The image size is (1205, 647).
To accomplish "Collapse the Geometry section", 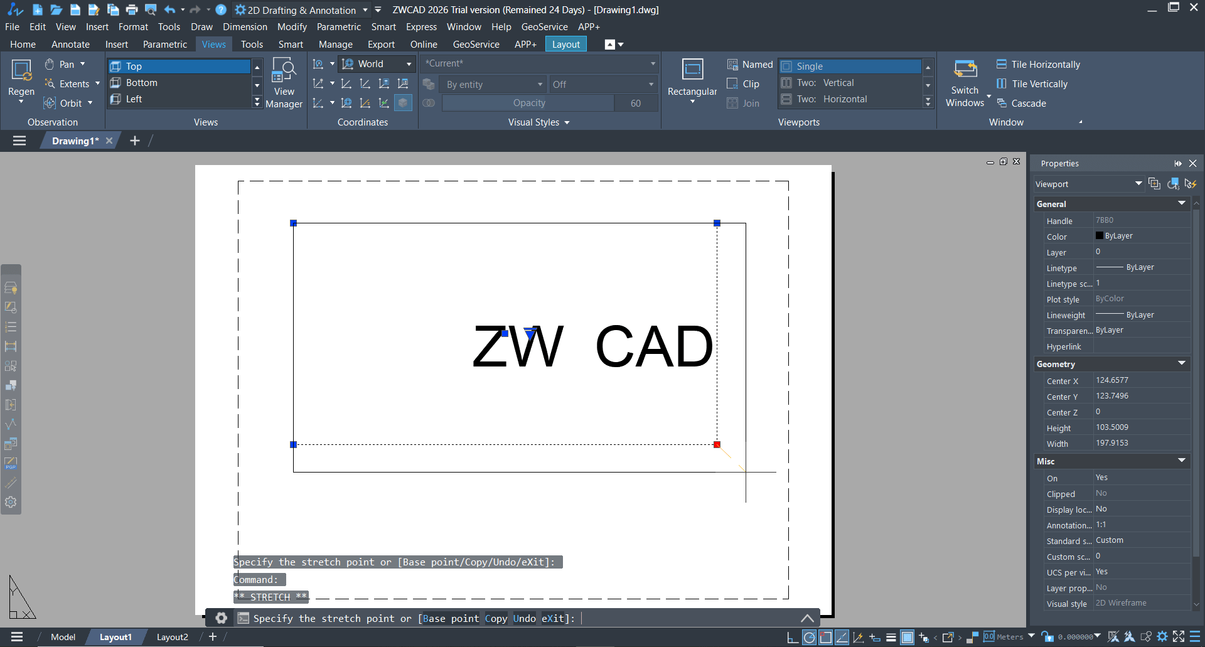I will point(1182,363).
